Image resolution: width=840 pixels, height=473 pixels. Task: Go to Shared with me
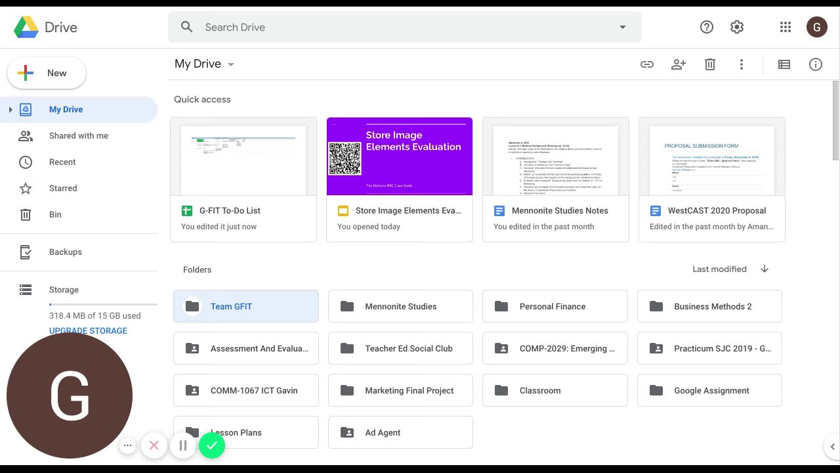click(79, 136)
